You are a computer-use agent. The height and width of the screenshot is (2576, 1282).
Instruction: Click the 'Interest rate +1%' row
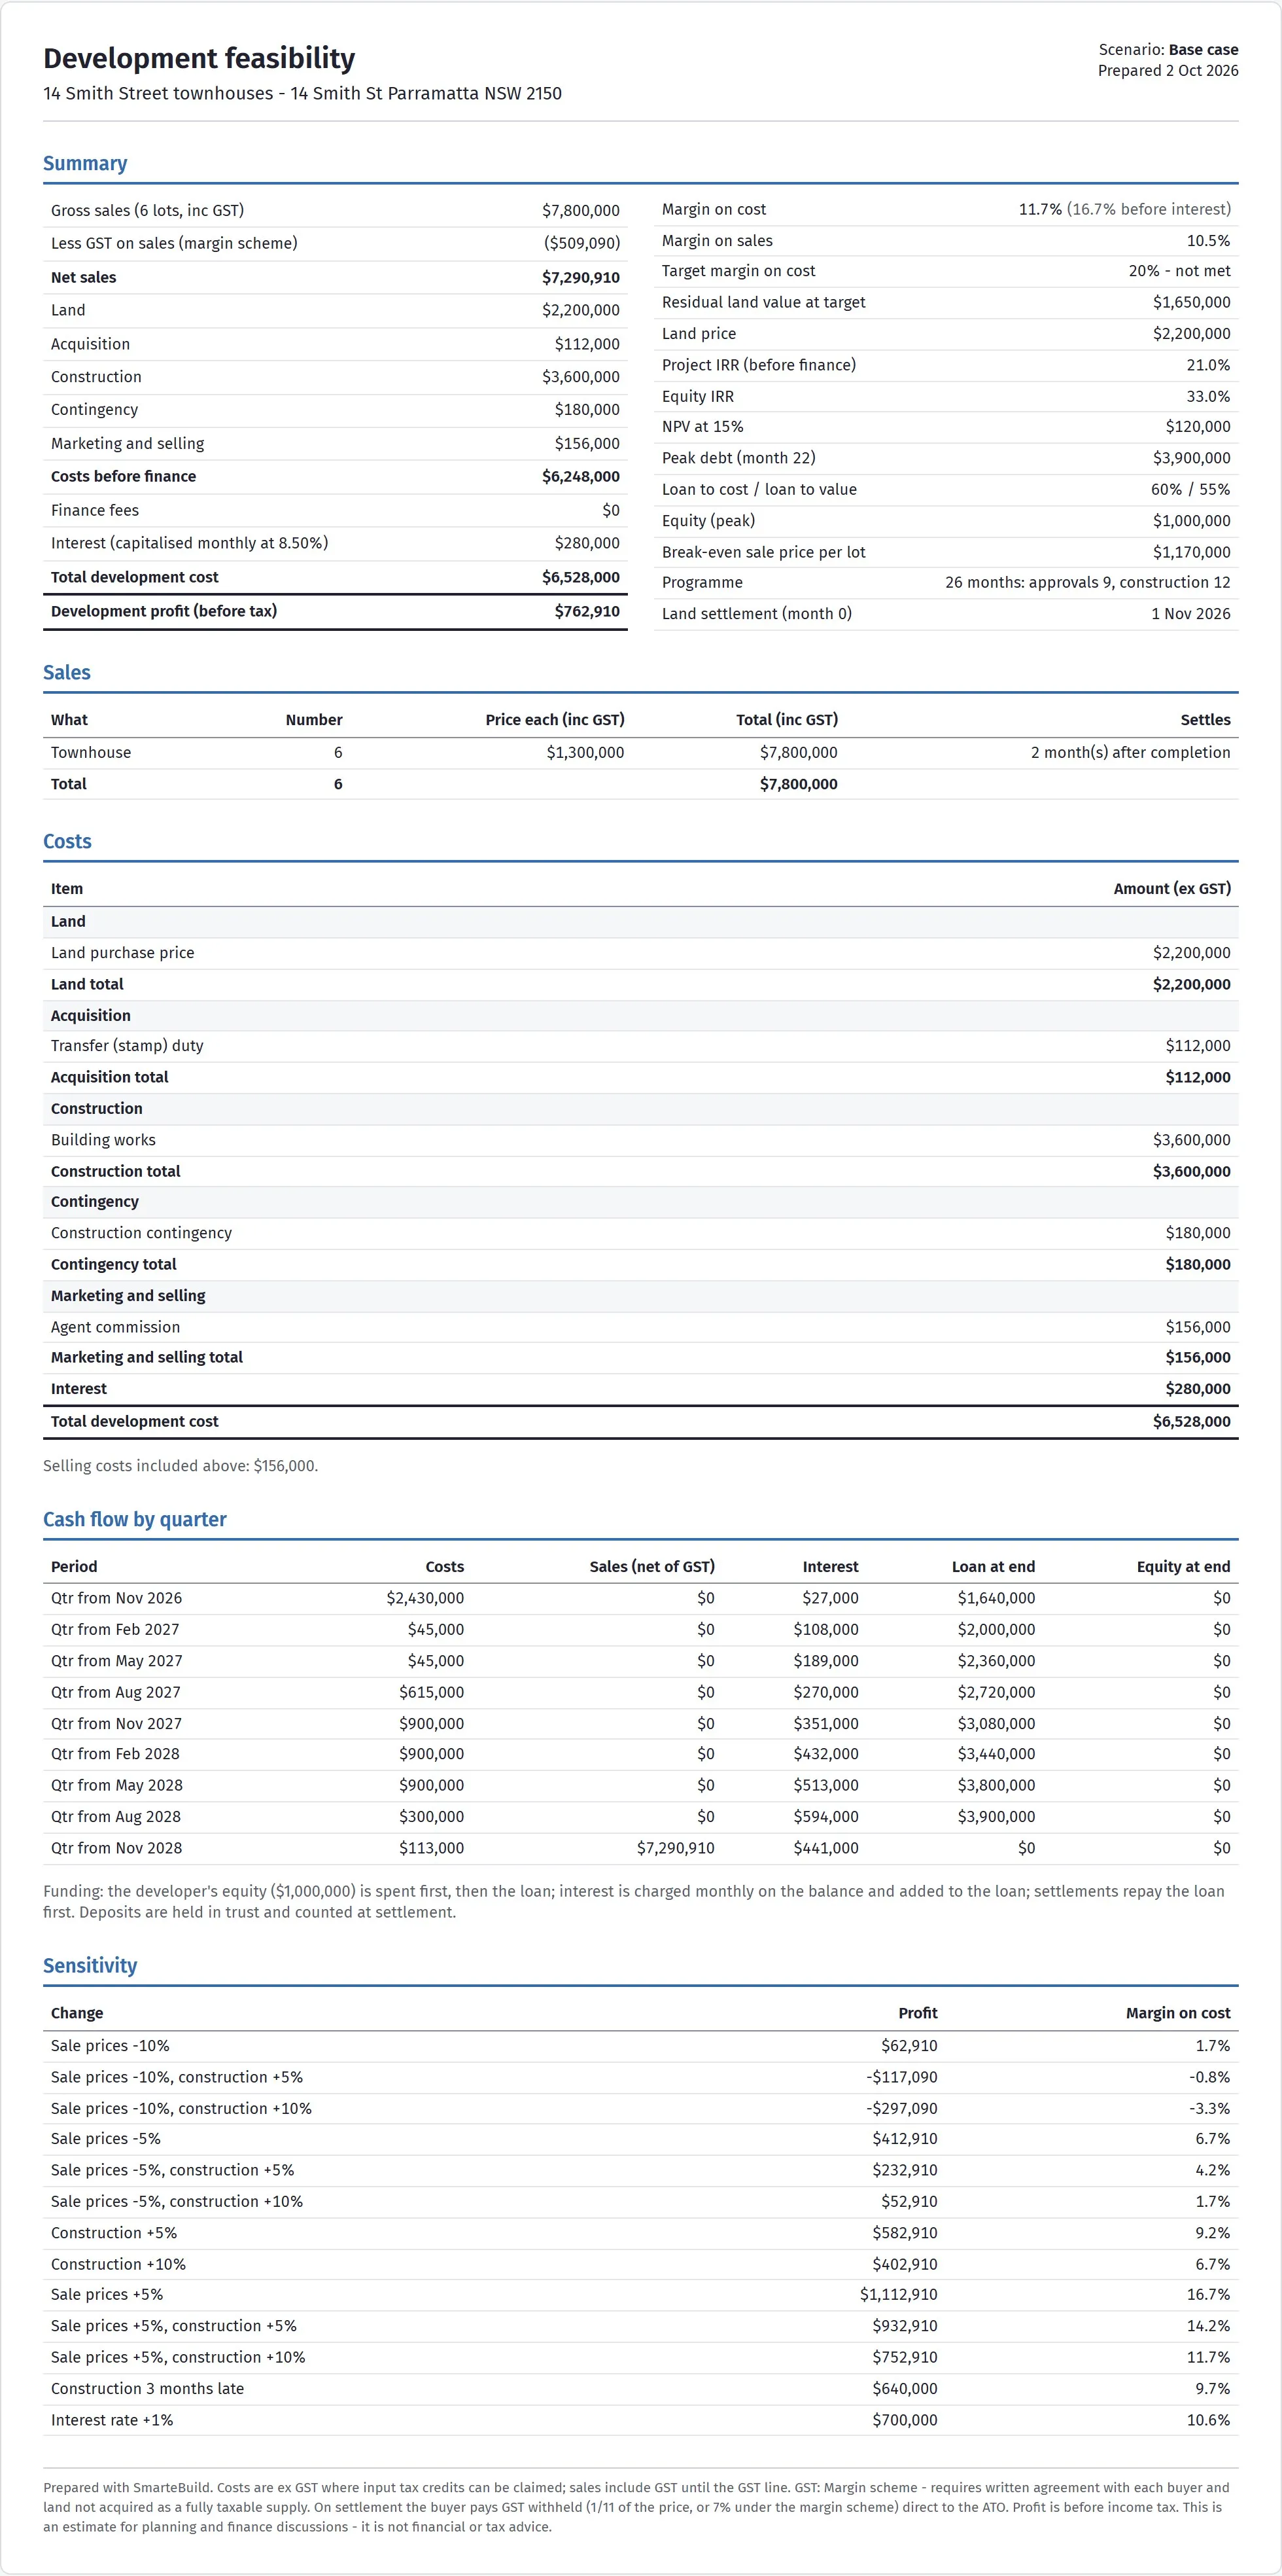click(x=640, y=2420)
